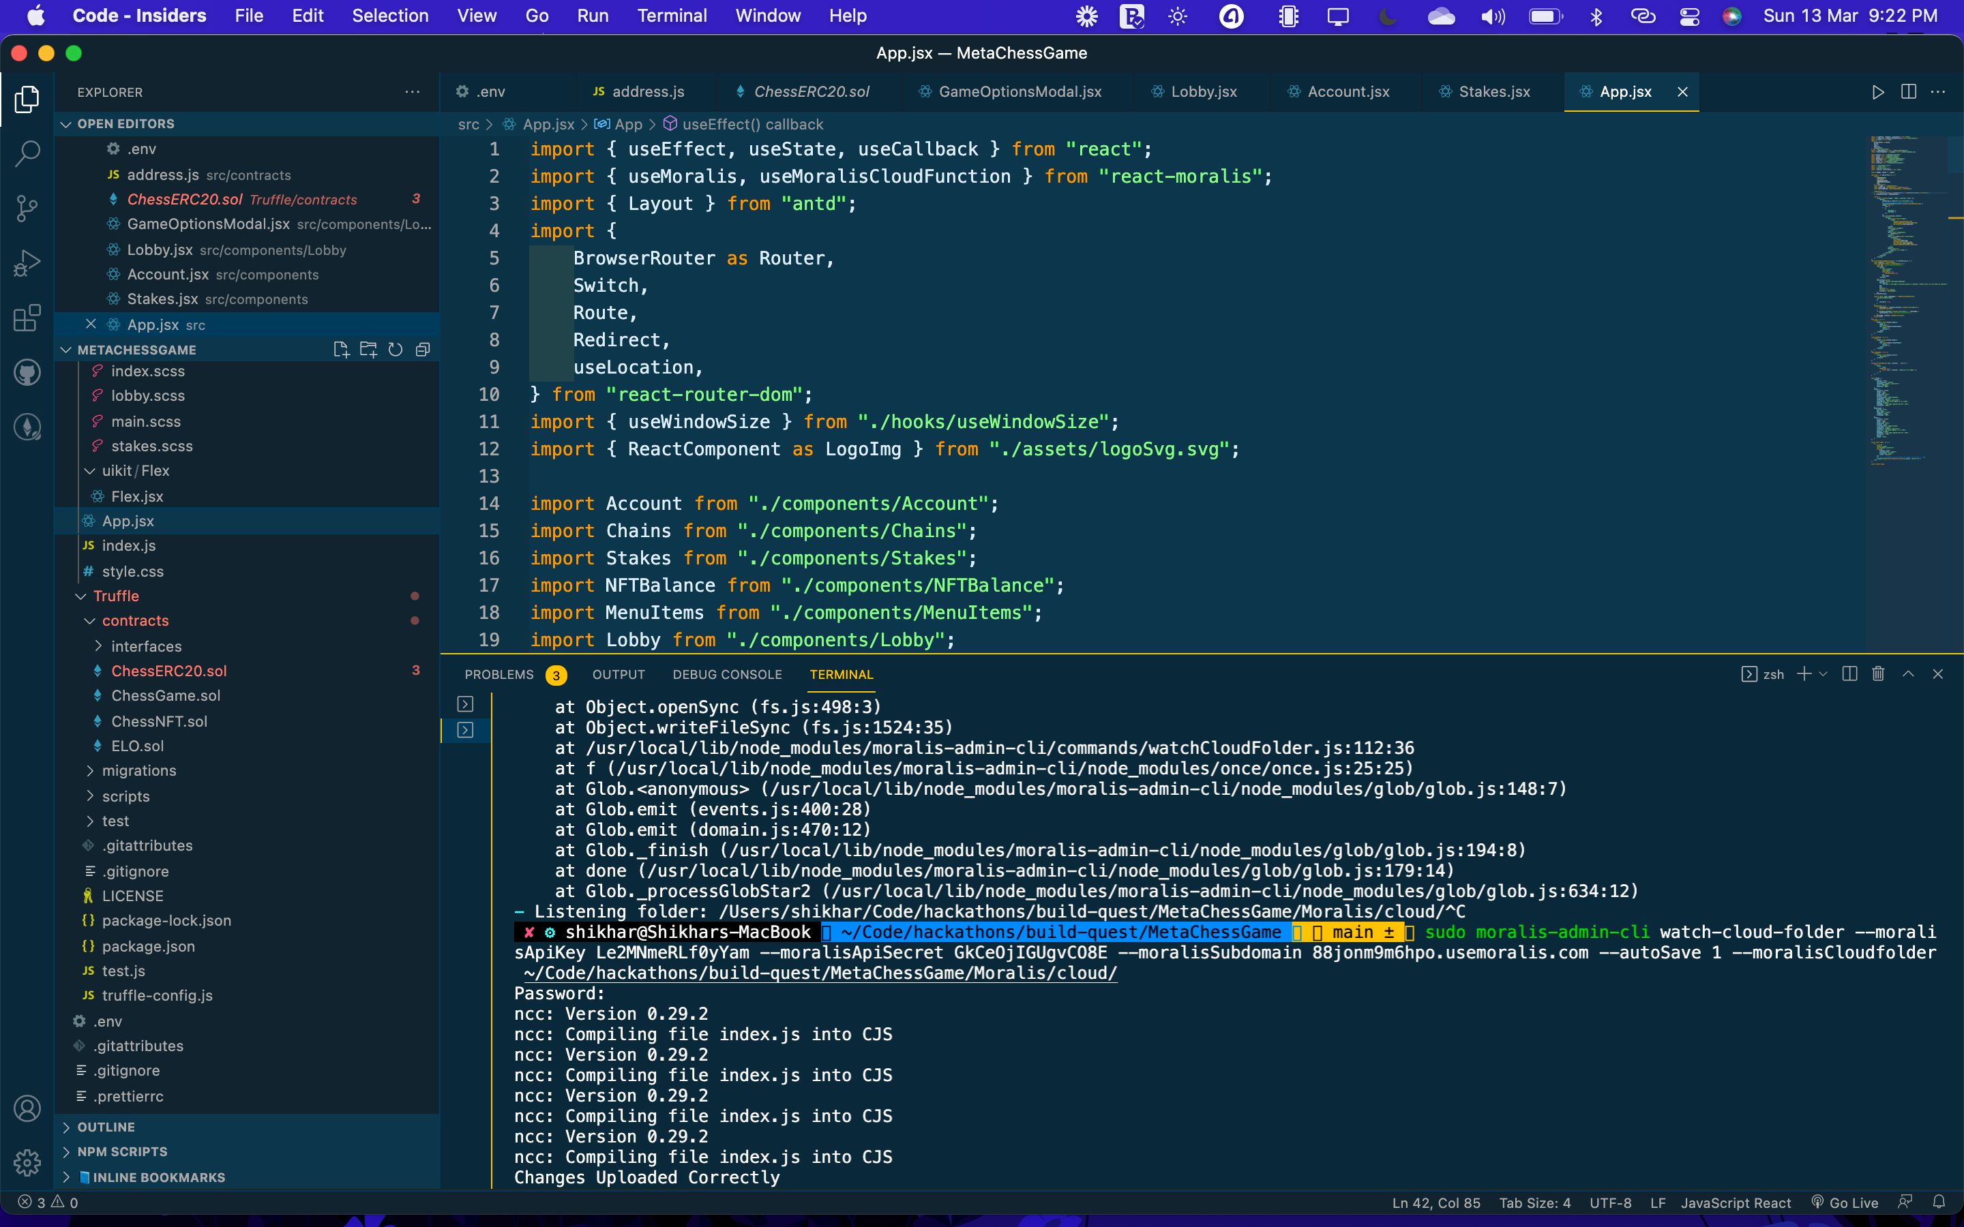Kill the terminal with trash icon
The height and width of the screenshot is (1227, 1964).
pos(1878,673)
